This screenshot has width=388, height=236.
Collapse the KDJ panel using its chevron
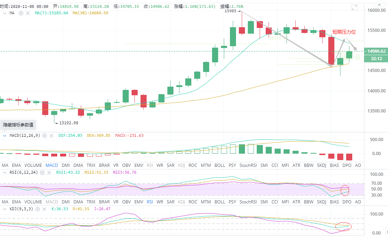coord(5,209)
